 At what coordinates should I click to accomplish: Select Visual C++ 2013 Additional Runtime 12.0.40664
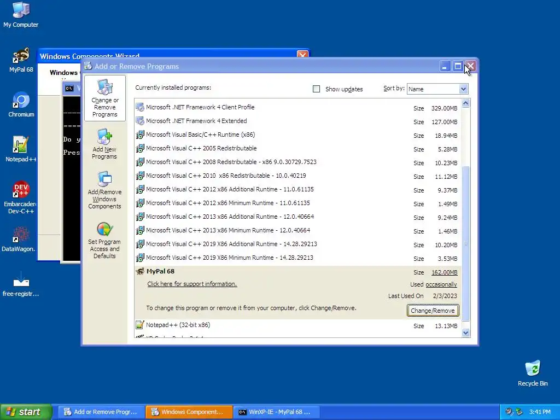[298, 217]
